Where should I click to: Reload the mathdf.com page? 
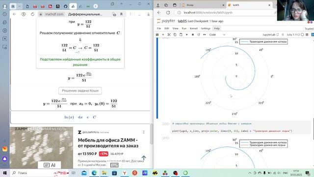(x=32, y=14)
